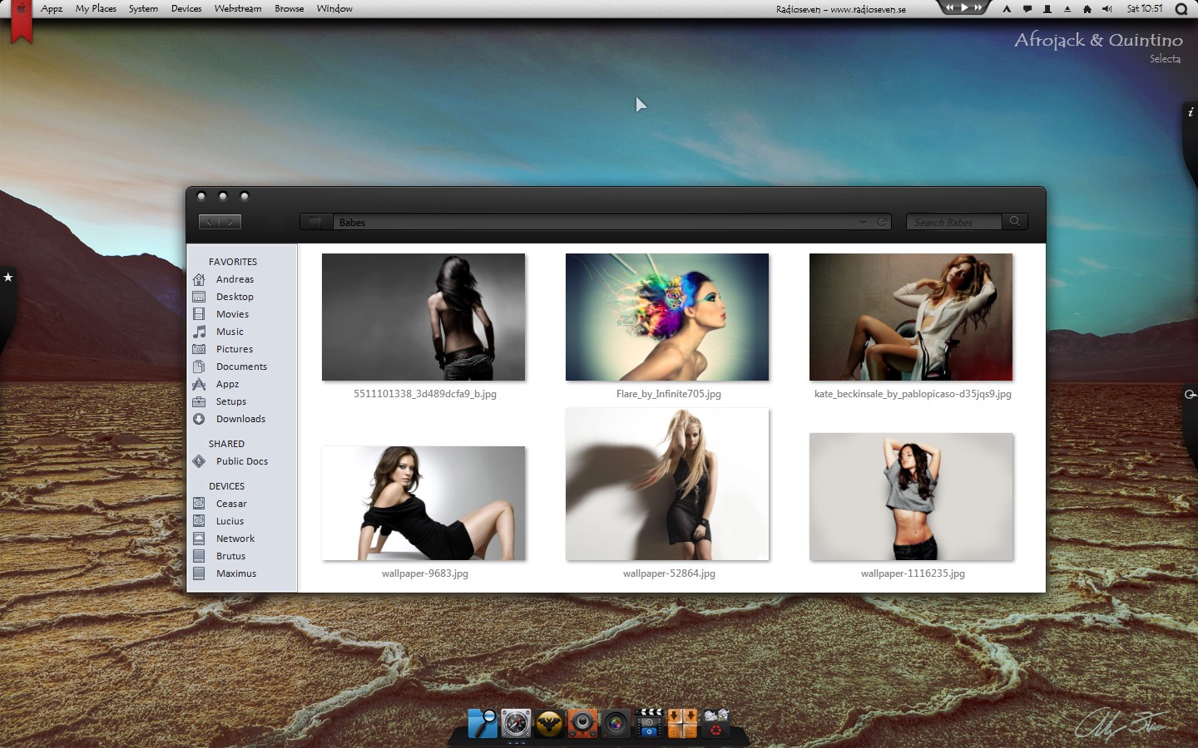Image resolution: width=1198 pixels, height=748 pixels.
Task: Open the recycle trash in the dock
Action: pyautogui.click(x=715, y=723)
